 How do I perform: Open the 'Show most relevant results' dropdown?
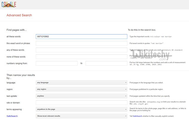[82, 116]
